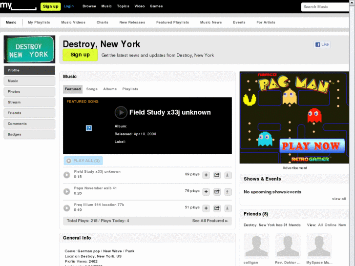Filter friends view by New
Image resolution: width=355 pixels, height=266 pixels.
(x=342, y=225)
